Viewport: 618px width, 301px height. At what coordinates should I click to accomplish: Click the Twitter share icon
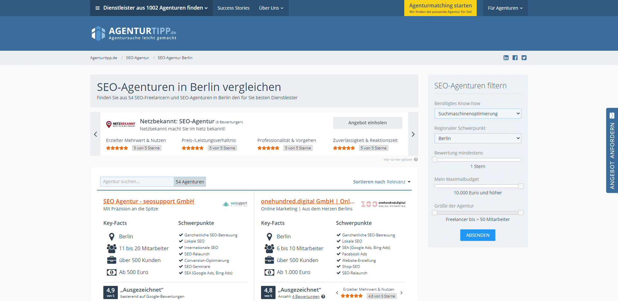524,58
